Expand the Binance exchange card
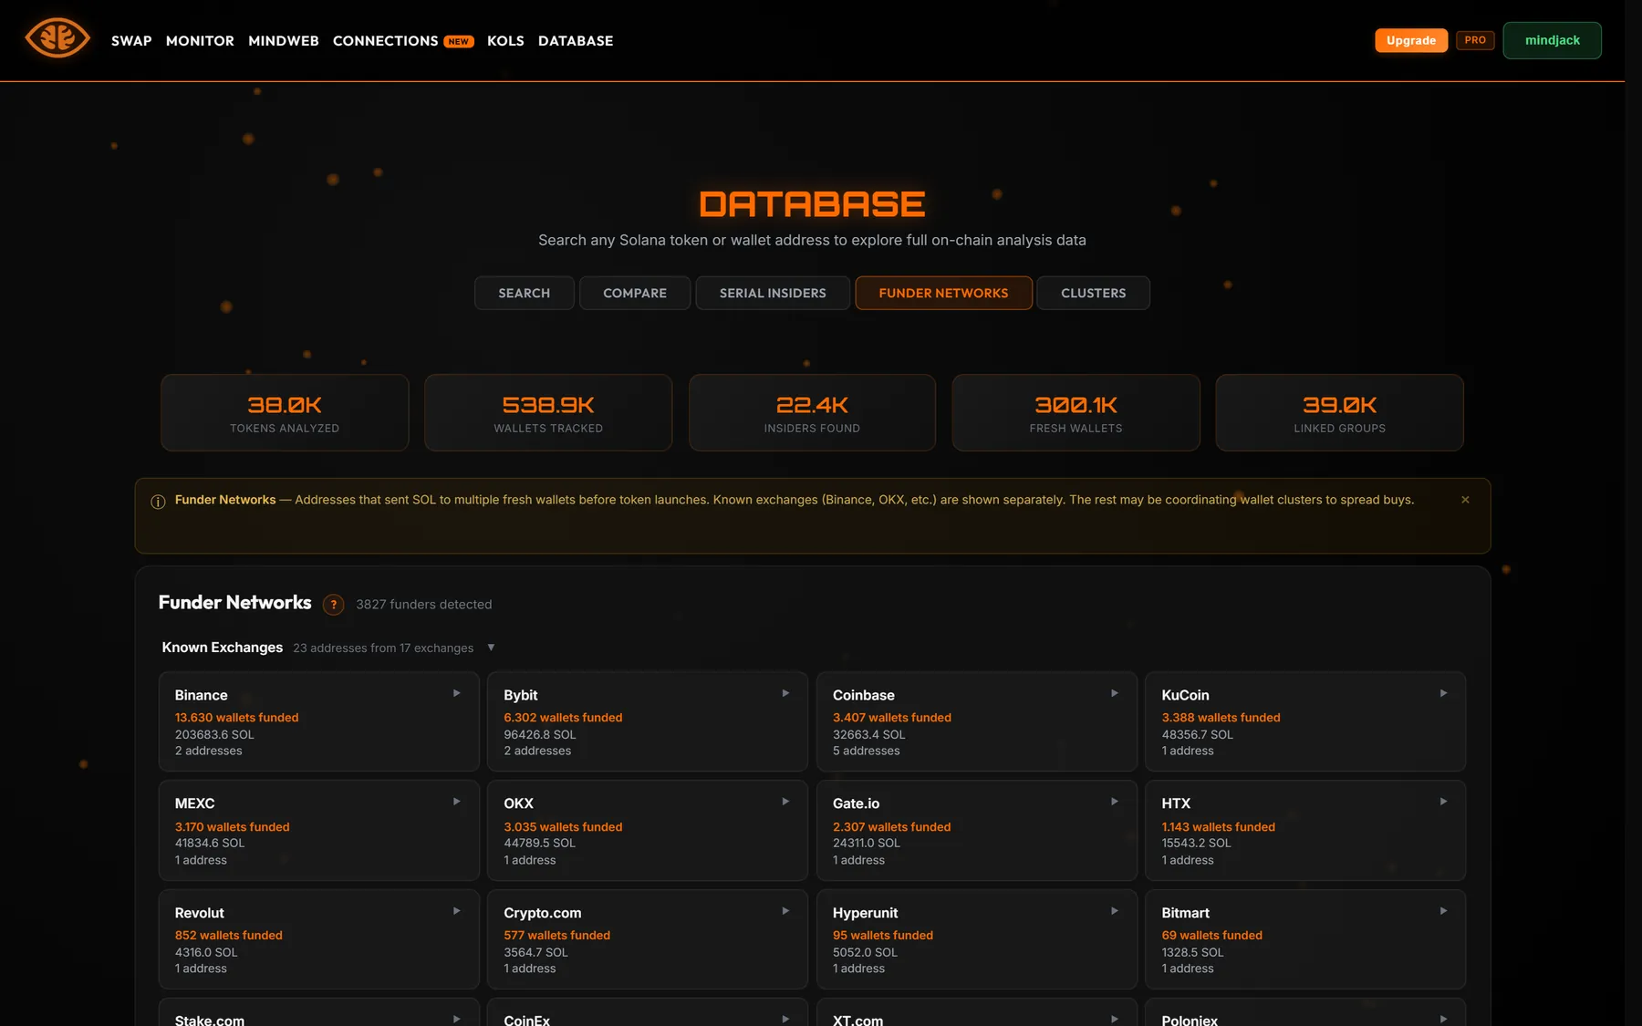 [457, 693]
